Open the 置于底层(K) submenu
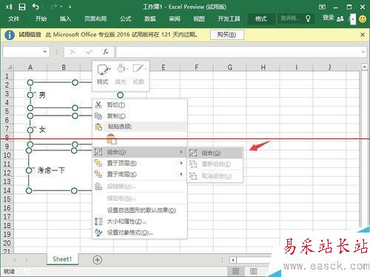 tap(140, 174)
